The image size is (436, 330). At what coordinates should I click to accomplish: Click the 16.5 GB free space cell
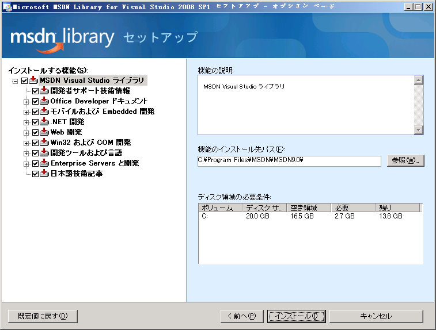[302, 216]
